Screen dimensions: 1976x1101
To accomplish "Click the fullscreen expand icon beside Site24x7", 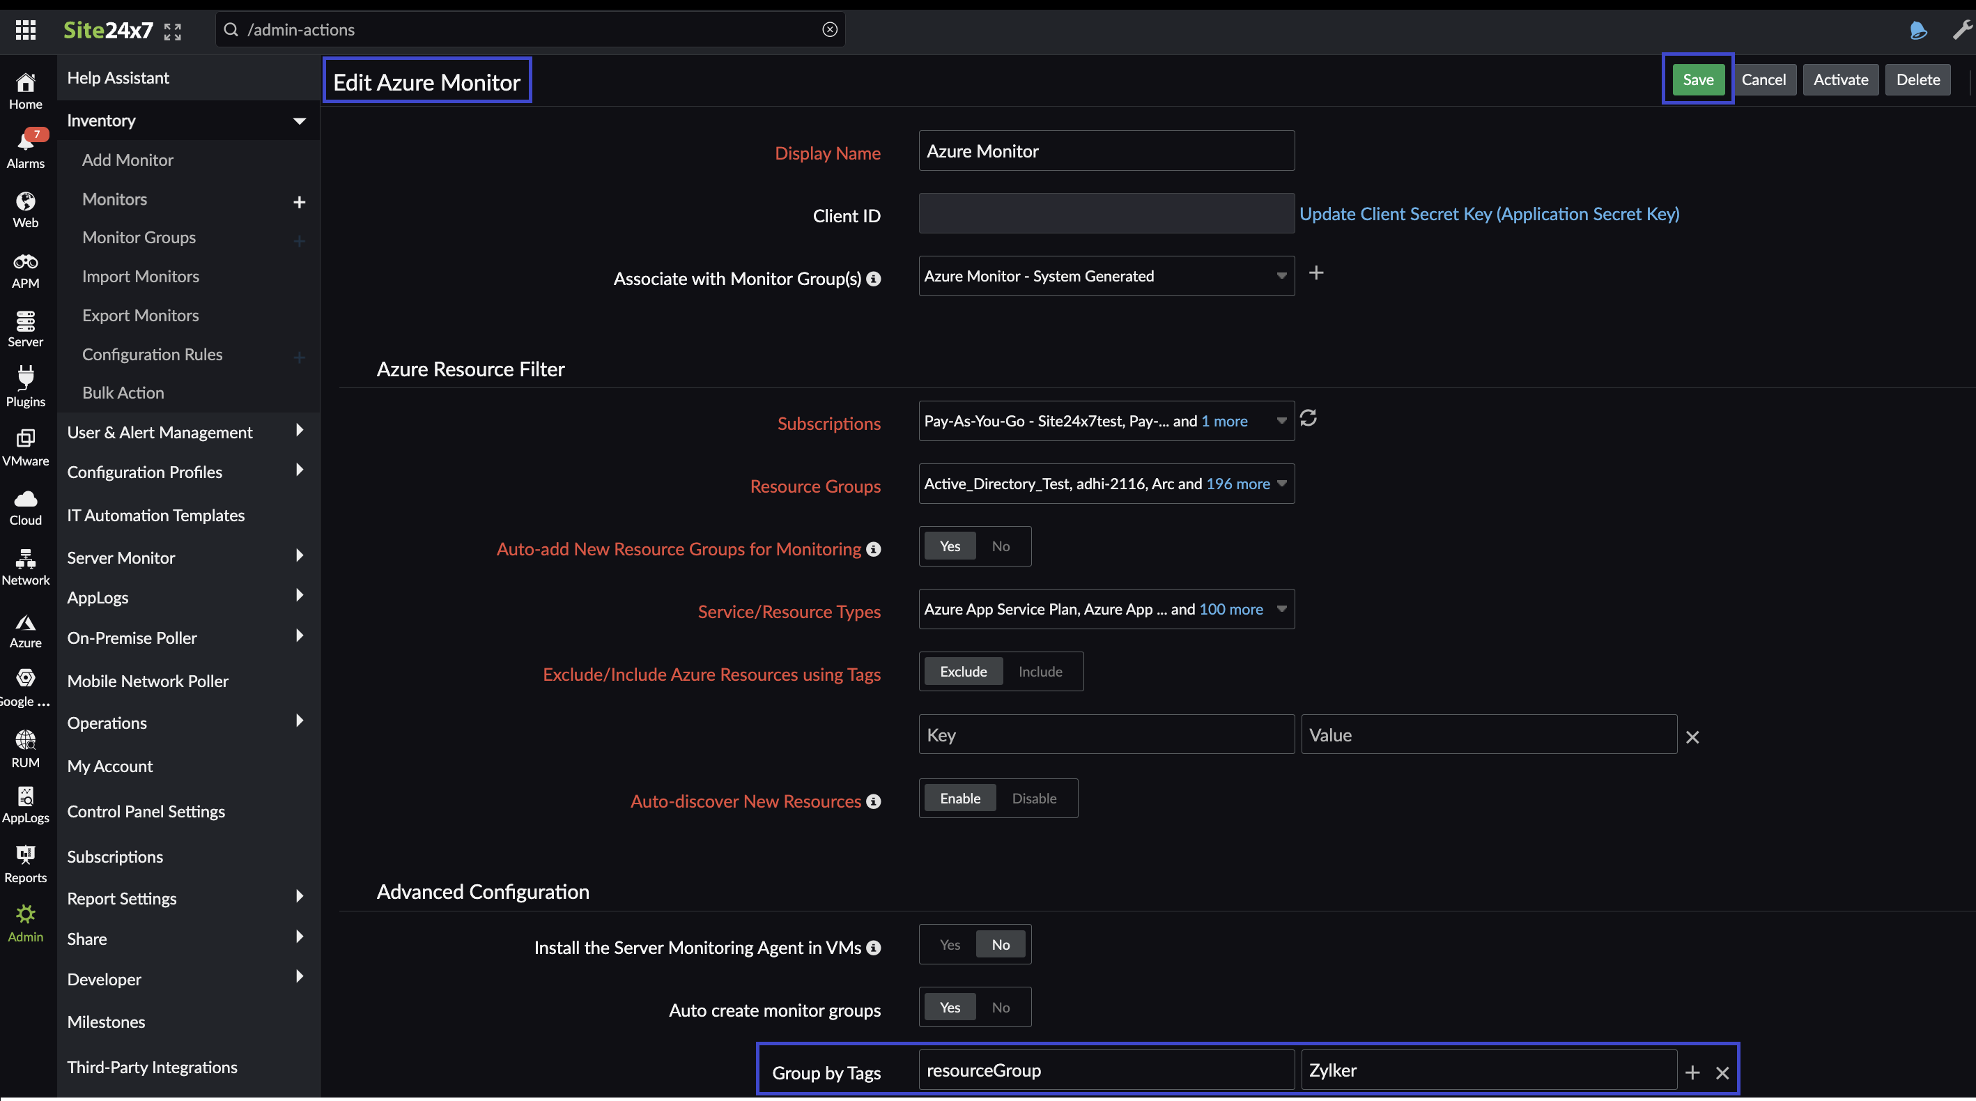I will click(x=173, y=31).
